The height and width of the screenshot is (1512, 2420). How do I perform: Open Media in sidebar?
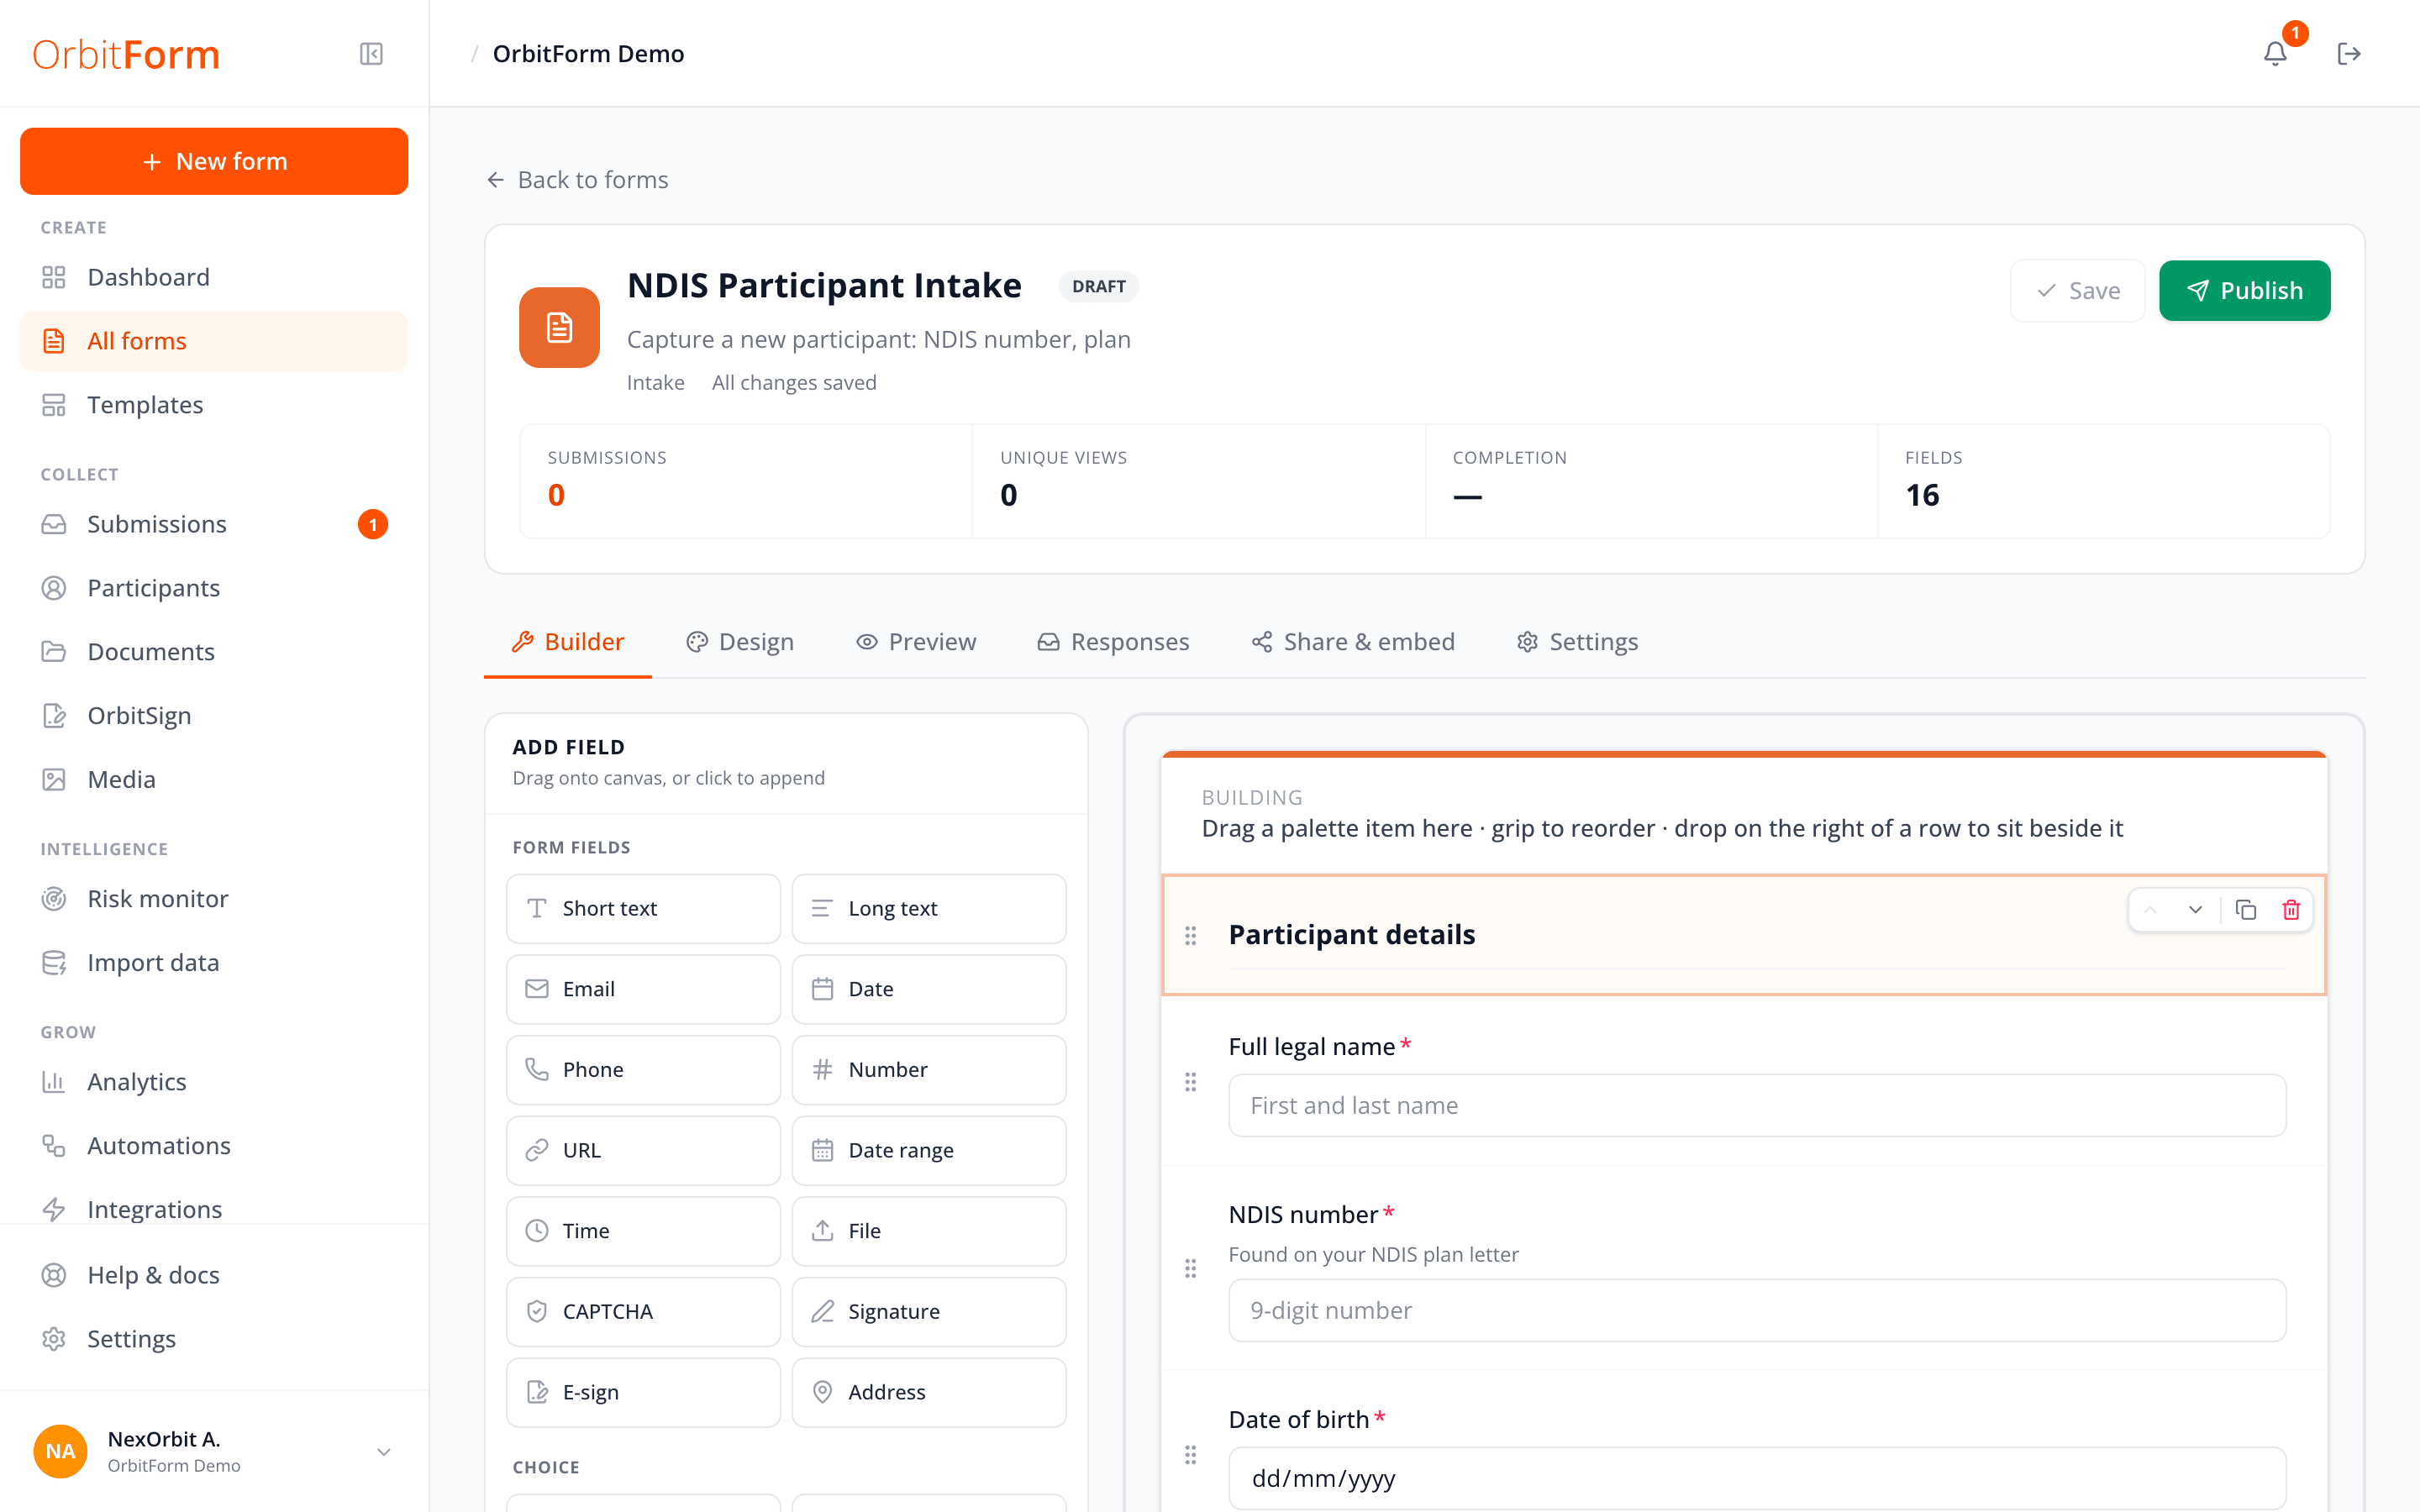(214, 779)
